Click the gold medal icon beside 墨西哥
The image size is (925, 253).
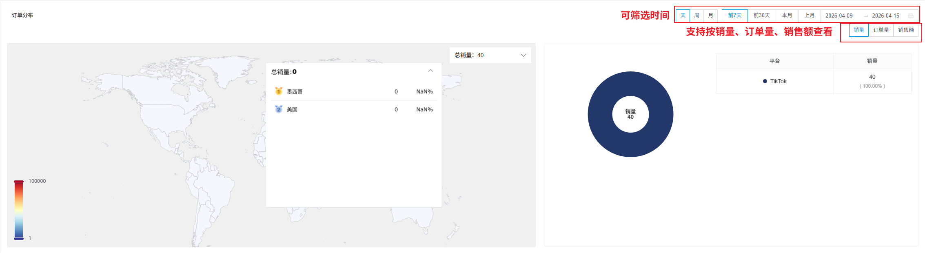click(x=279, y=91)
